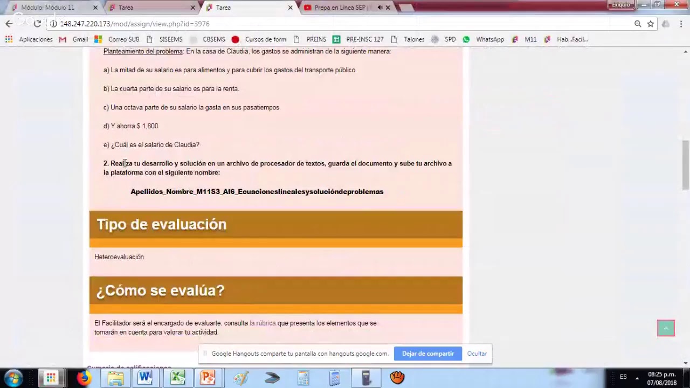Click the Tipo de evaluación heading
Viewport: 690px width, 388px height.
[x=162, y=225]
